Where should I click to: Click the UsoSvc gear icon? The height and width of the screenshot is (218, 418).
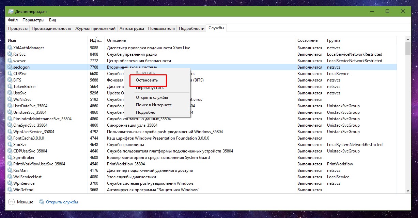coord(10,93)
